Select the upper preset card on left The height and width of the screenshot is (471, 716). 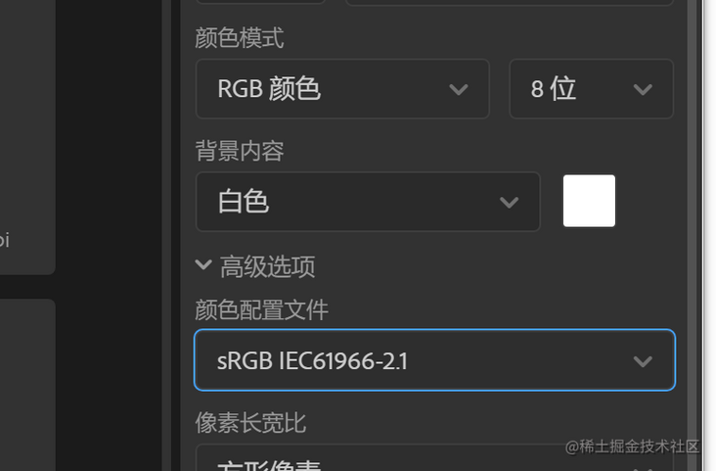(x=27, y=137)
